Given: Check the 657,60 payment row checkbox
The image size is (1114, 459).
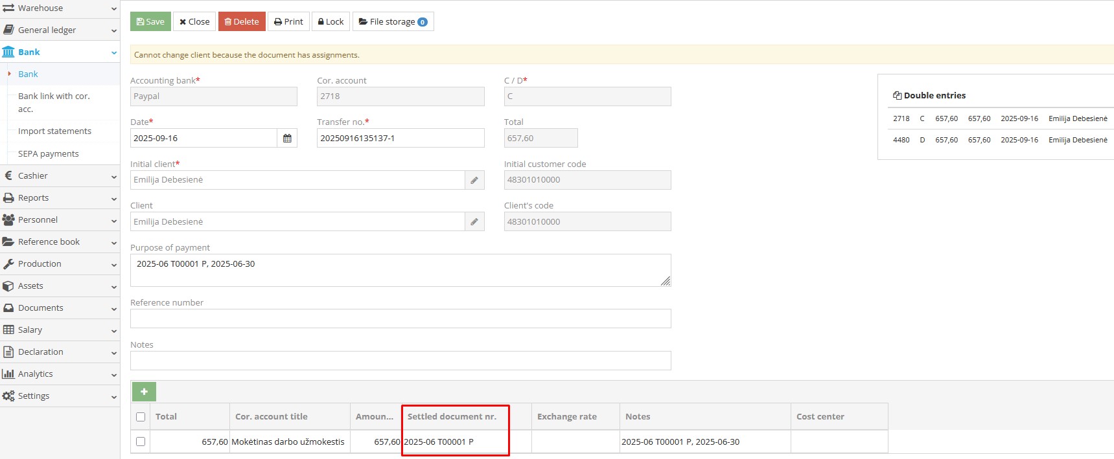Looking at the screenshot, I should point(141,442).
